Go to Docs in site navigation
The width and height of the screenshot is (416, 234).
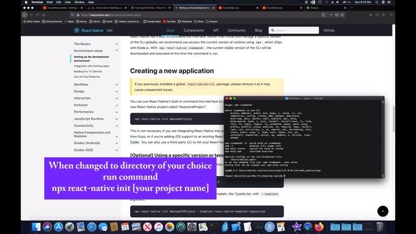click(170, 31)
